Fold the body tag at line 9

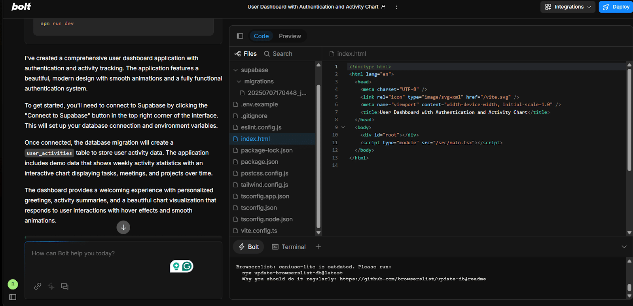343,127
